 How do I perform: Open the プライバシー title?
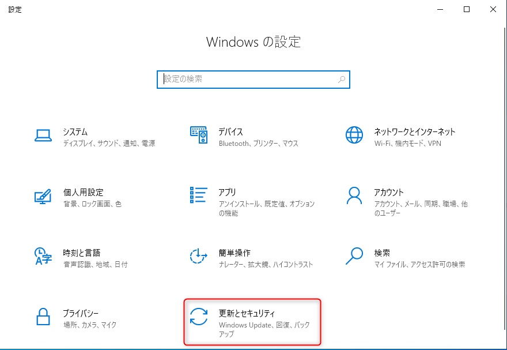click(81, 314)
